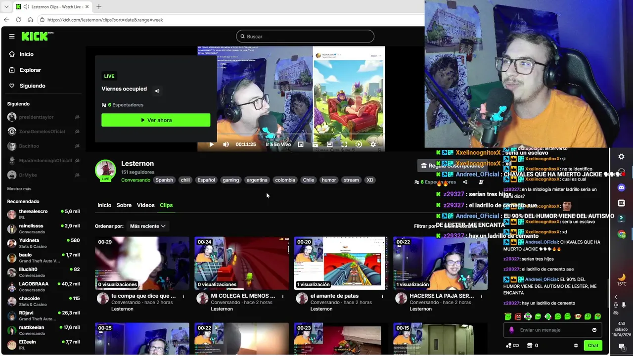Open the 'HACERSE LA PAJA SER' clip thumbnail
Screen dimensions: 633x356
[440, 263]
